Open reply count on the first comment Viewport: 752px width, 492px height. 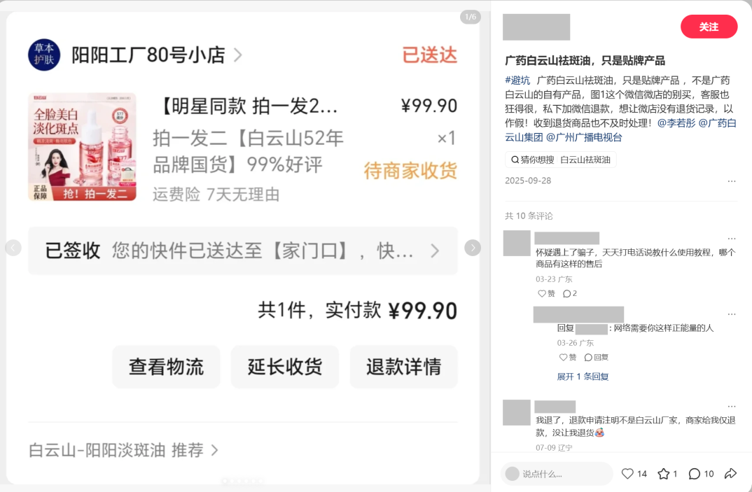click(570, 293)
